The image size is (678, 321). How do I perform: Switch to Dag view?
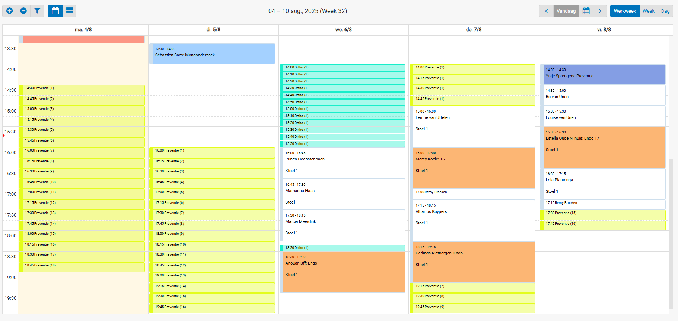[x=665, y=11]
